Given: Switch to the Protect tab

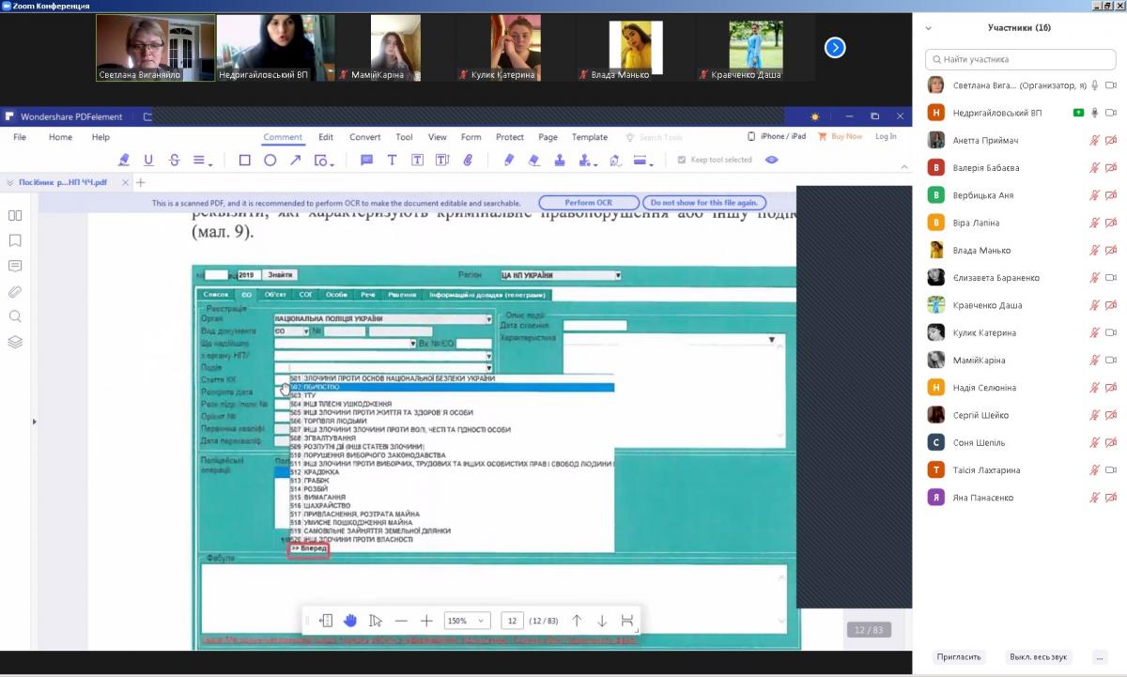Looking at the screenshot, I should pyautogui.click(x=510, y=137).
